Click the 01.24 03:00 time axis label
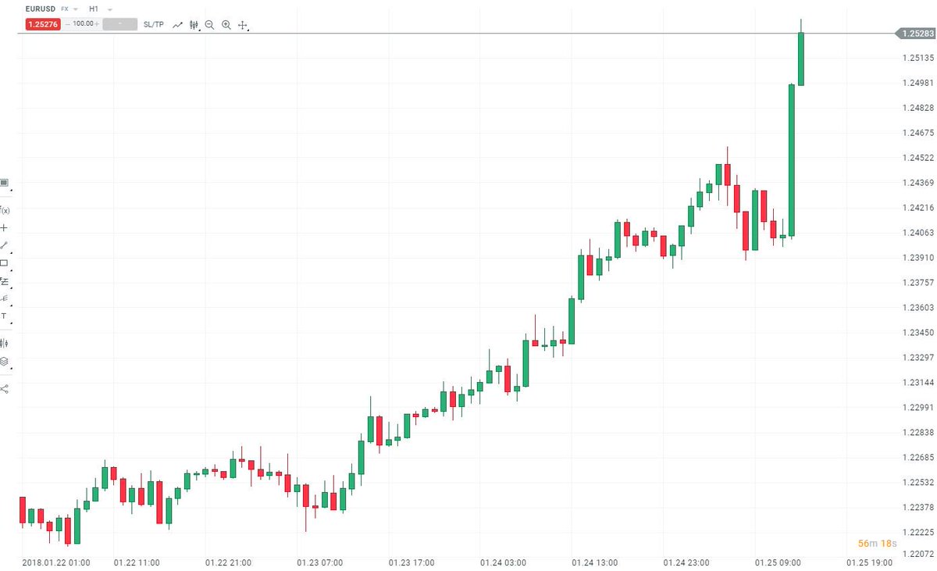The height and width of the screenshot is (571, 937). [504, 562]
